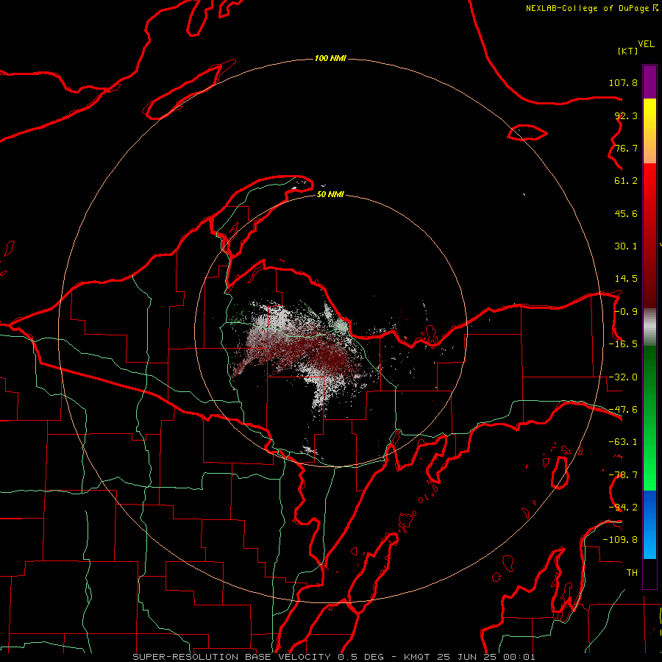Viewport: 662px width, 662px height.
Task: Select the -63.1 legend value
Action: pos(623,442)
